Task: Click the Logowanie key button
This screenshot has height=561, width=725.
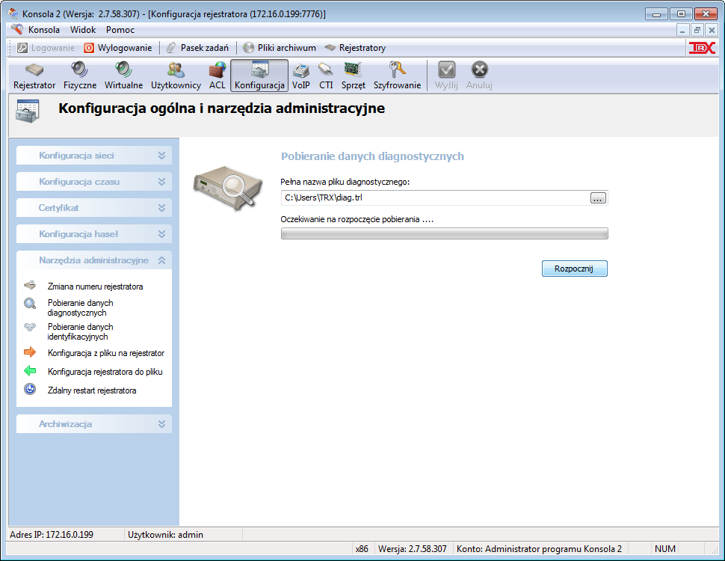Action: 46,48
